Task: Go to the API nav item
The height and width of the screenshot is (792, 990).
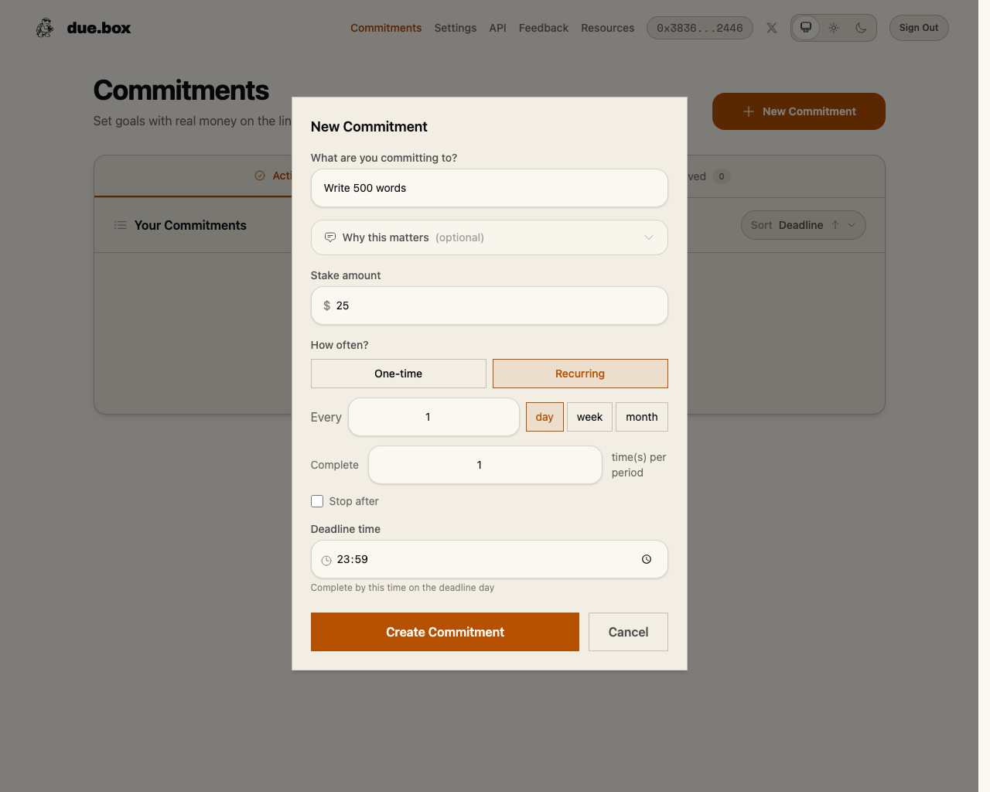Action: (x=497, y=28)
